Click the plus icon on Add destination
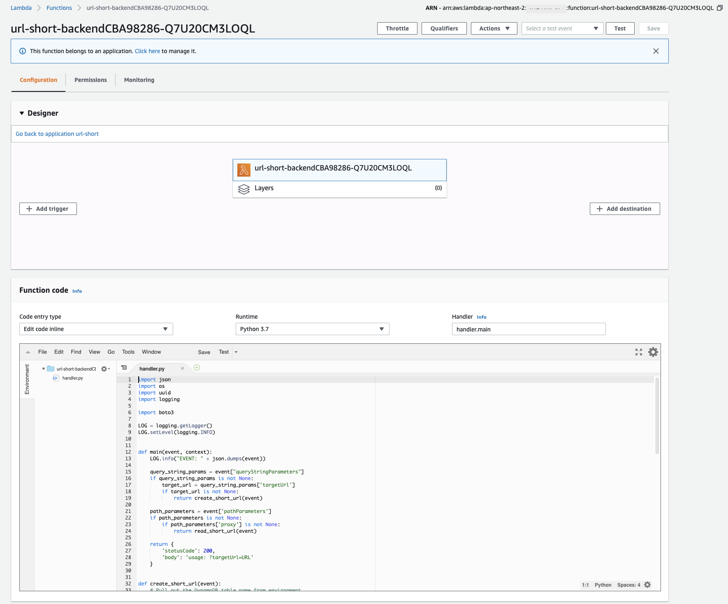Image resolution: width=728 pixels, height=604 pixels. (600, 209)
